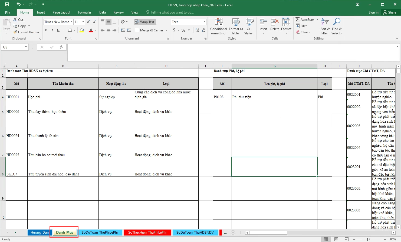Click the zoom slider in status bar
This screenshot has height=242, width=401.
(x=367, y=239)
